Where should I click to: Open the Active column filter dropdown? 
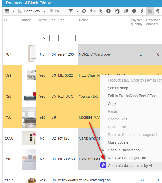point(42,38)
